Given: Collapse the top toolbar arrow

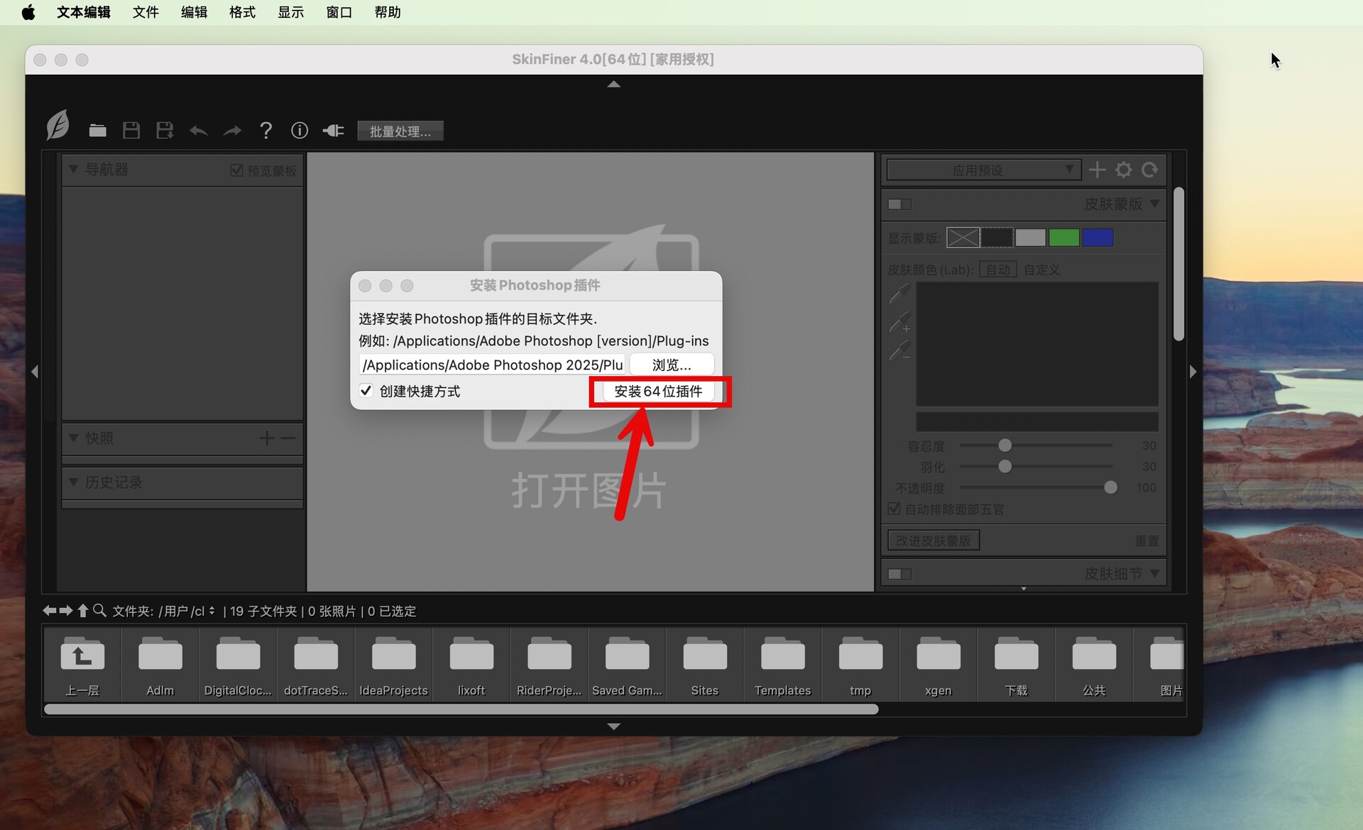Looking at the screenshot, I should (613, 84).
